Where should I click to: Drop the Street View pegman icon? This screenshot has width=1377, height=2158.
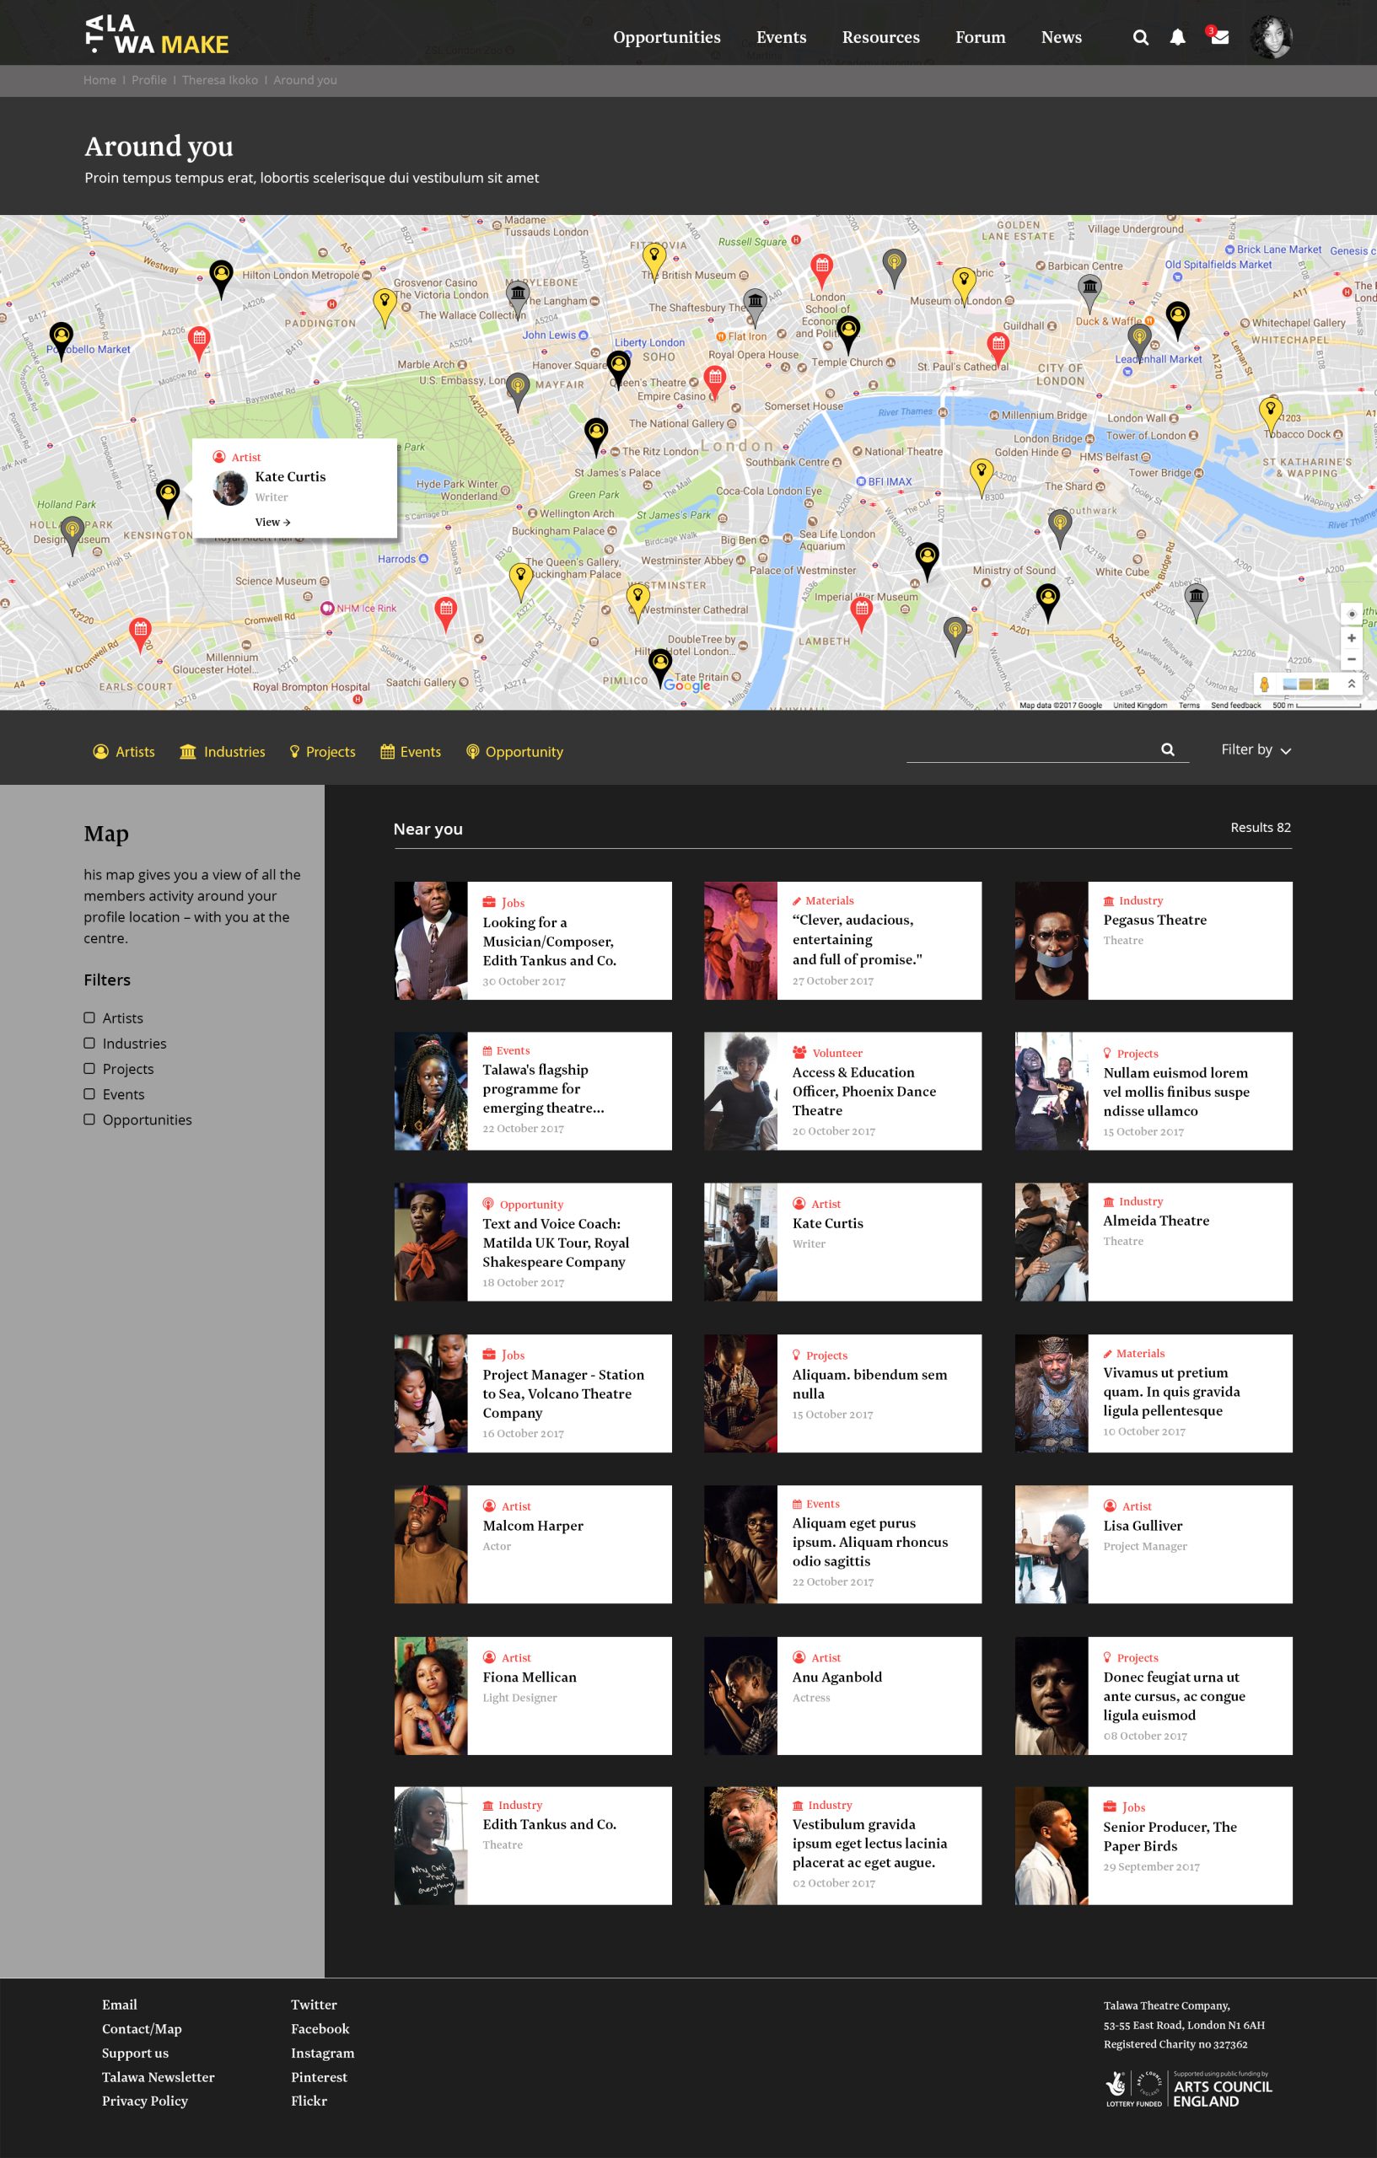(1264, 684)
